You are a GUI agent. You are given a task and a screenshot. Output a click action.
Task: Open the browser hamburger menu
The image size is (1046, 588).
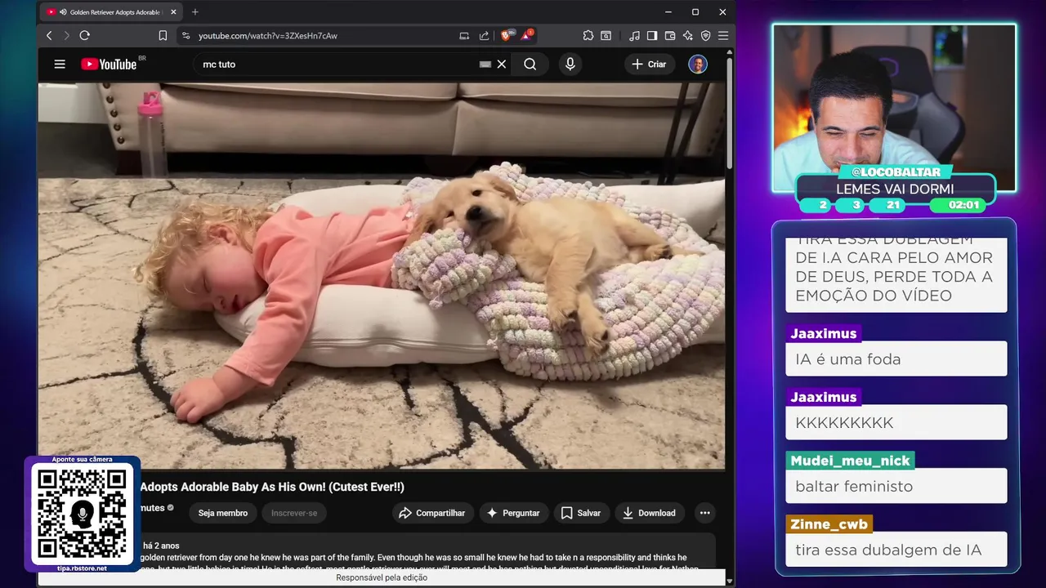pyautogui.click(x=722, y=36)
